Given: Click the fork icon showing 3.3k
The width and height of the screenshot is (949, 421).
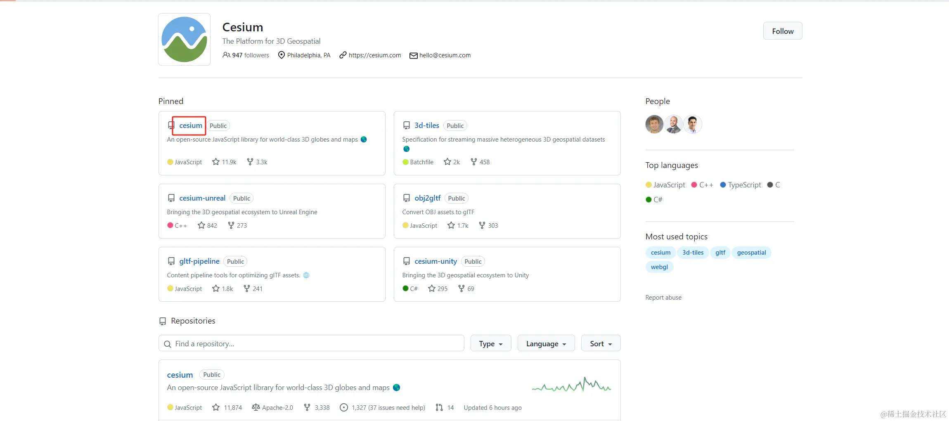Looking at the screenshot, I should tap(250, 162).
